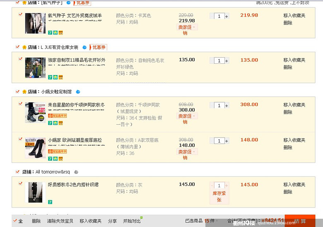The width and height of the screenshot is (323, 227).
Task: Click the guarantee shield icon under 氧气种子 coat
Action: click(55, 33)
